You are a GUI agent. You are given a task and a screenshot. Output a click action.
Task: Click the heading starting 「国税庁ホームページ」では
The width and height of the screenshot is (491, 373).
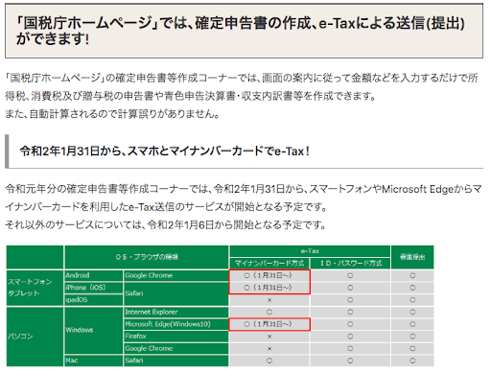(x=241, y=31)
